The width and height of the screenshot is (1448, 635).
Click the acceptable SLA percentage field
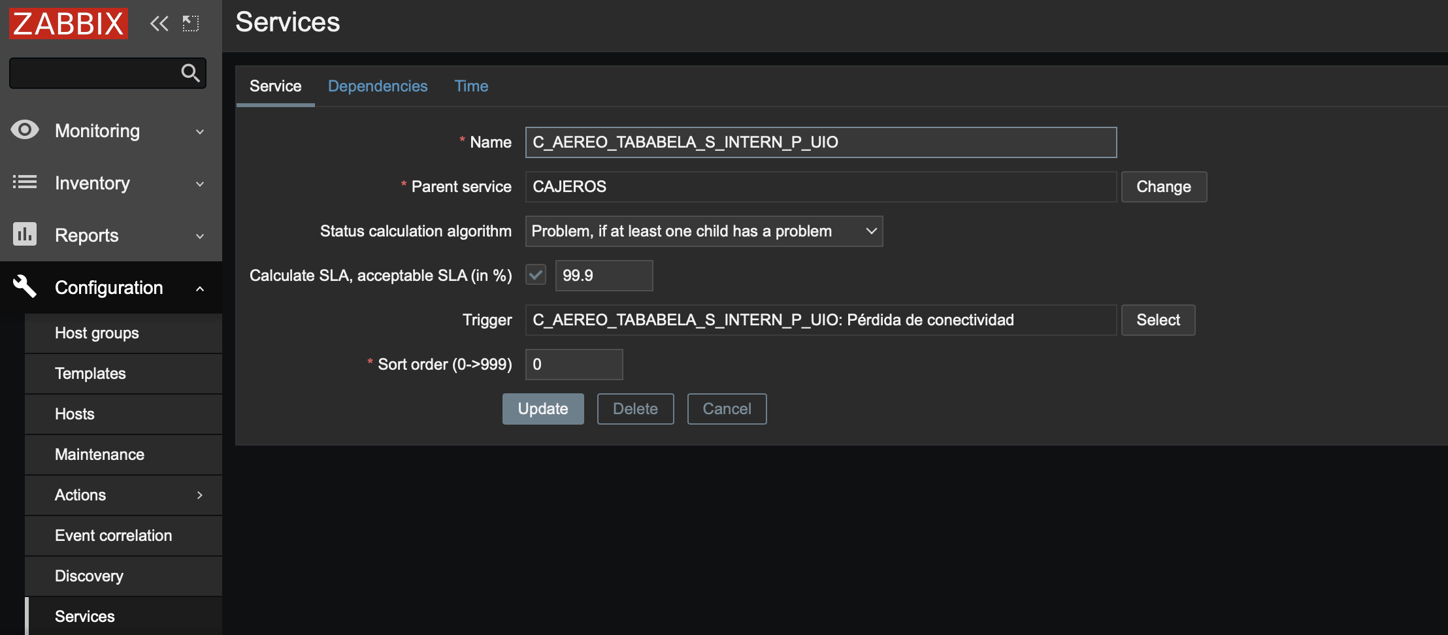tap(604, 276)
